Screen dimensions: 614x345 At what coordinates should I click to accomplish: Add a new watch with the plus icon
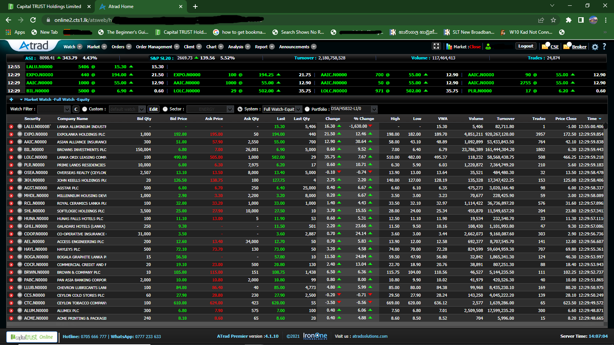point(11,99)
